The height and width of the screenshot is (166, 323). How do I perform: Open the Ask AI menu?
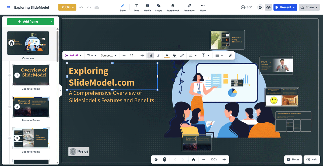coord(73,55)
